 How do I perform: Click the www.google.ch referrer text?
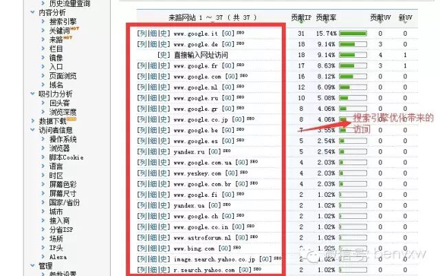point(195,216)
